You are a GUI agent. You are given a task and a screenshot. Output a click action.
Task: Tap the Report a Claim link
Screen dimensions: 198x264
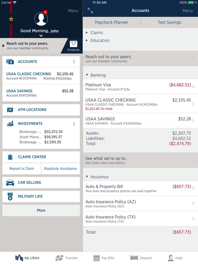click(22, 168)
